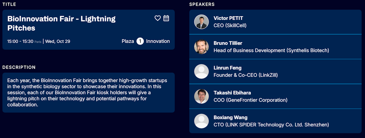
Task: Open Takashi Ebihara speaker name link
Action: pos(232,93)
